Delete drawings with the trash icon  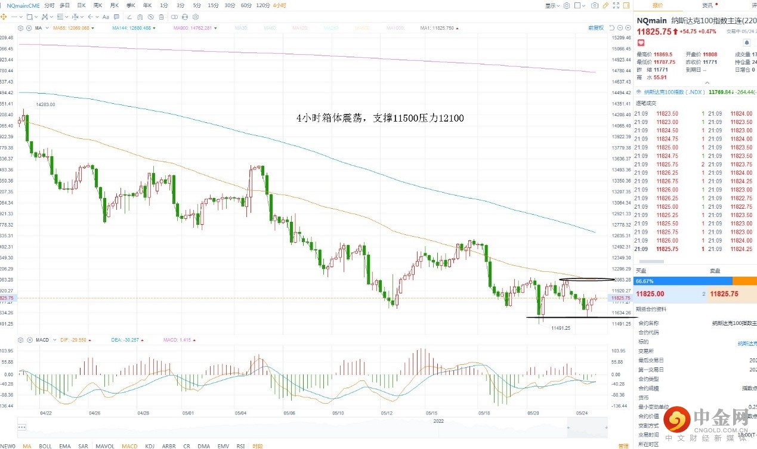[x=161, y=17]
